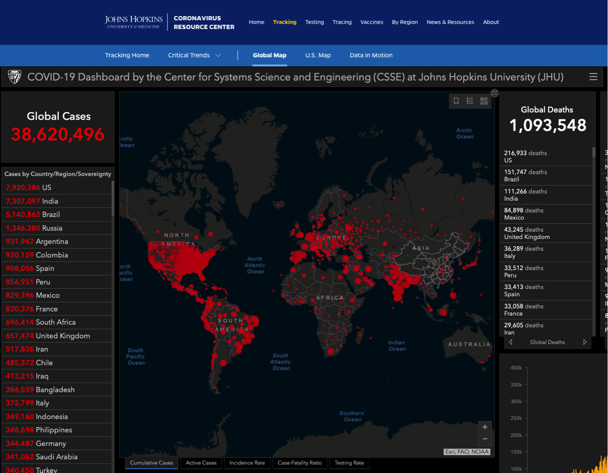Switch to Case-Fatality Ratio map tab
The width and height of the screenshot is (608, 473).
point(300,463)
